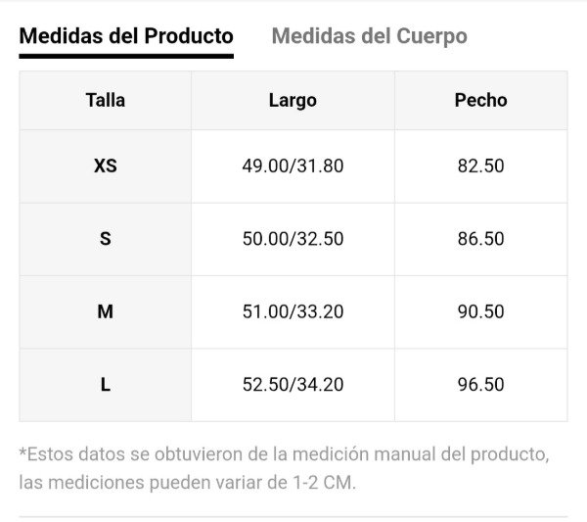This screenshot has width=587, height=522.
Task: Click the manual measurement disclaimer text
Action: click(284, 454)
